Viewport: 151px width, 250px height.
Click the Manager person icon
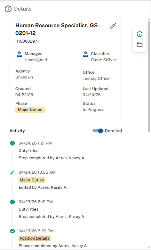click(x=20, y=54)
